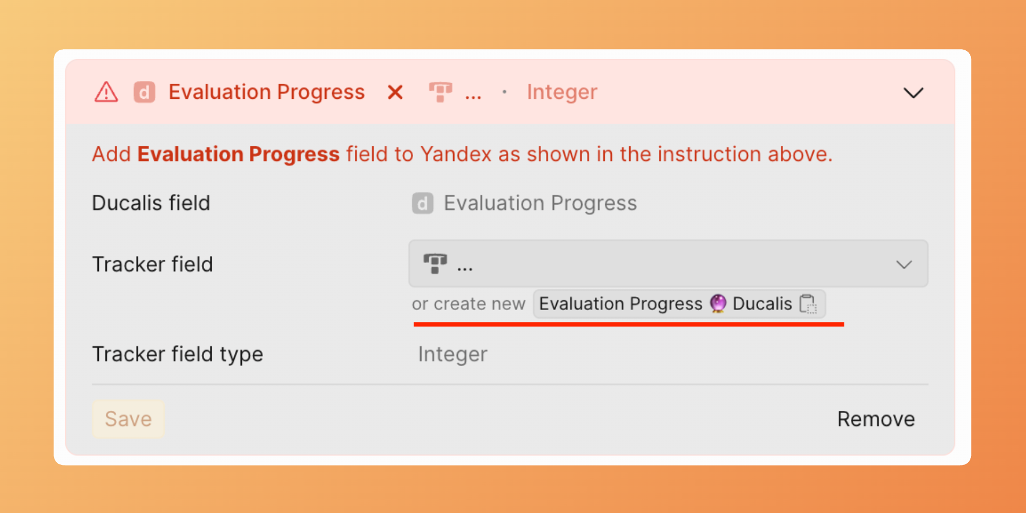The height and width of the screenshot is (513, 1026).
Task: Click the Tracker field dropdown arrow
Action: 904,265
